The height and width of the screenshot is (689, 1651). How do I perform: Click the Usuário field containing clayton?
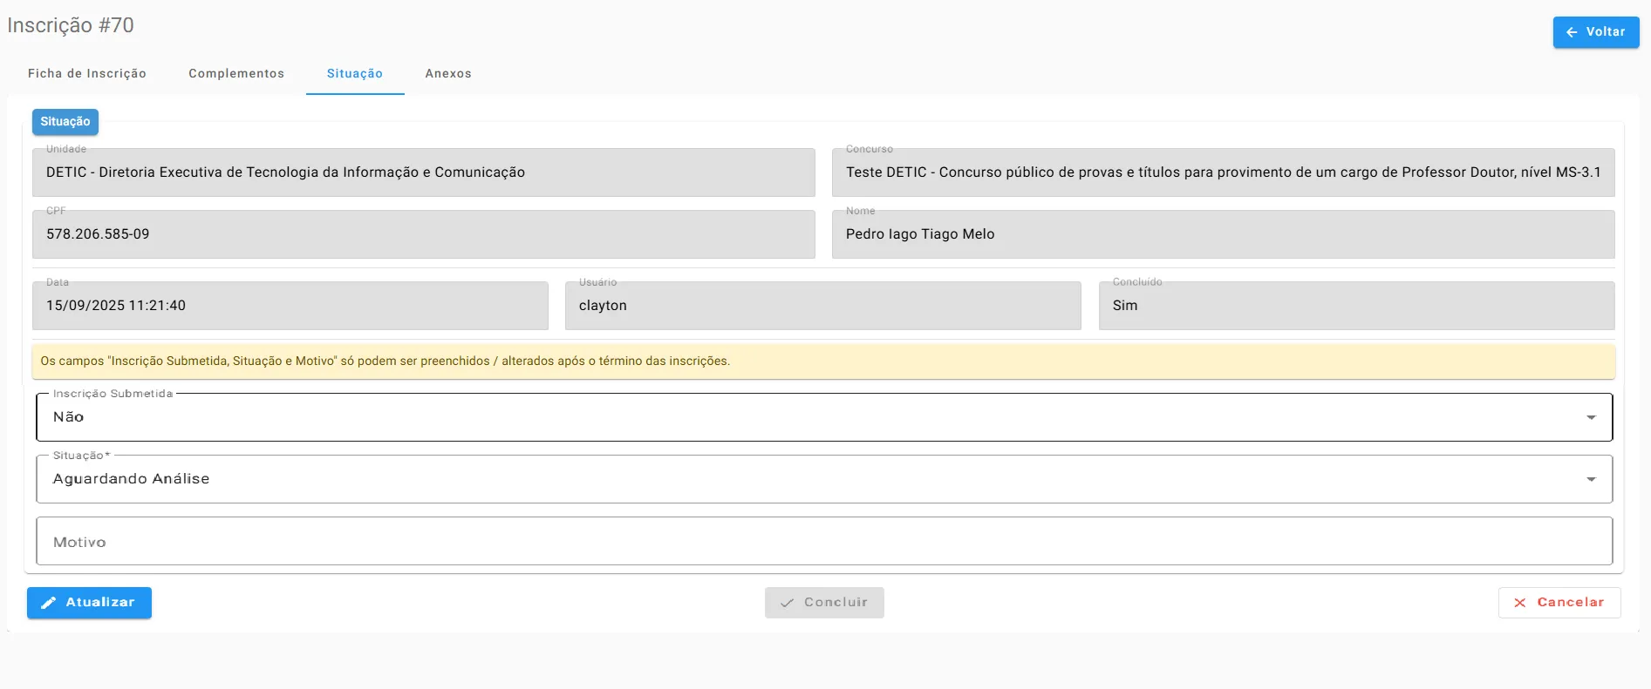click(822, 306)
